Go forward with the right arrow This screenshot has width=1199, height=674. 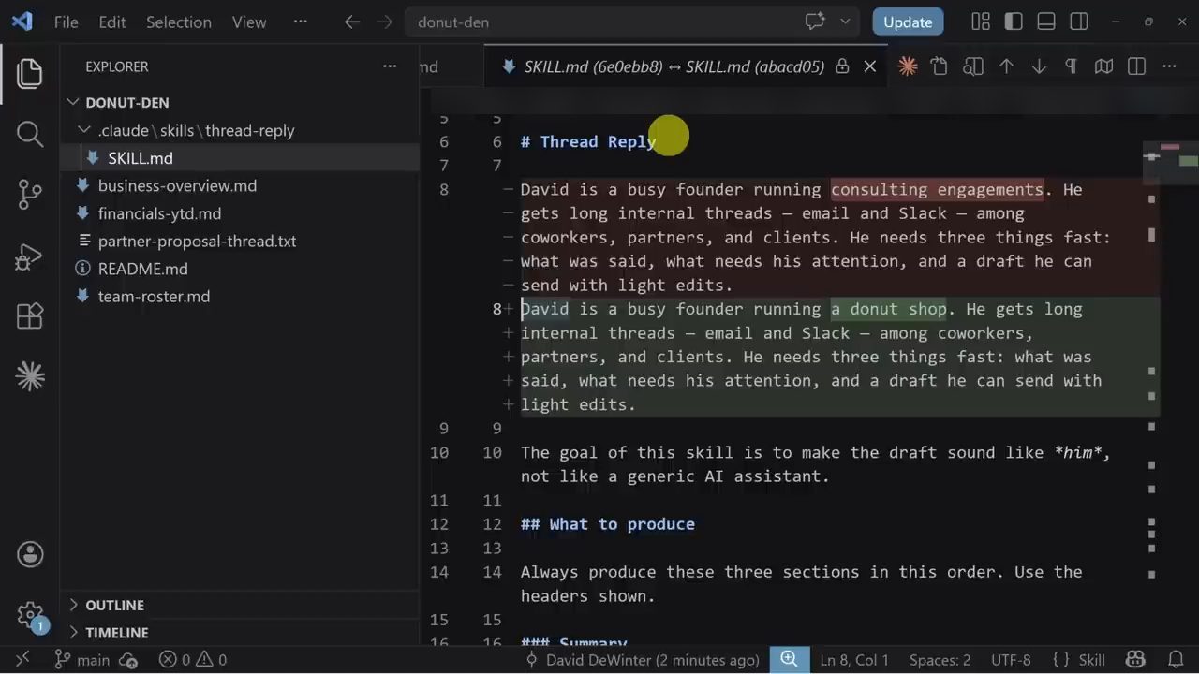pos(384,22)
